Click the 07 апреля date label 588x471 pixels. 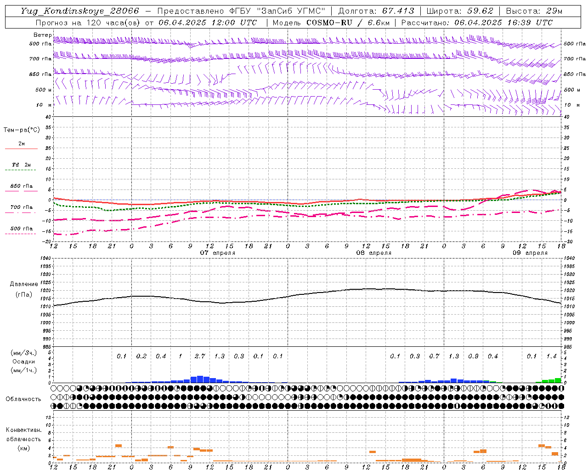coord(218,253)
